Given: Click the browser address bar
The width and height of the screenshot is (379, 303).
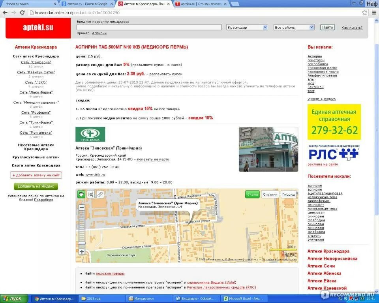Looking at the screenshot, I should click(195, 13).
